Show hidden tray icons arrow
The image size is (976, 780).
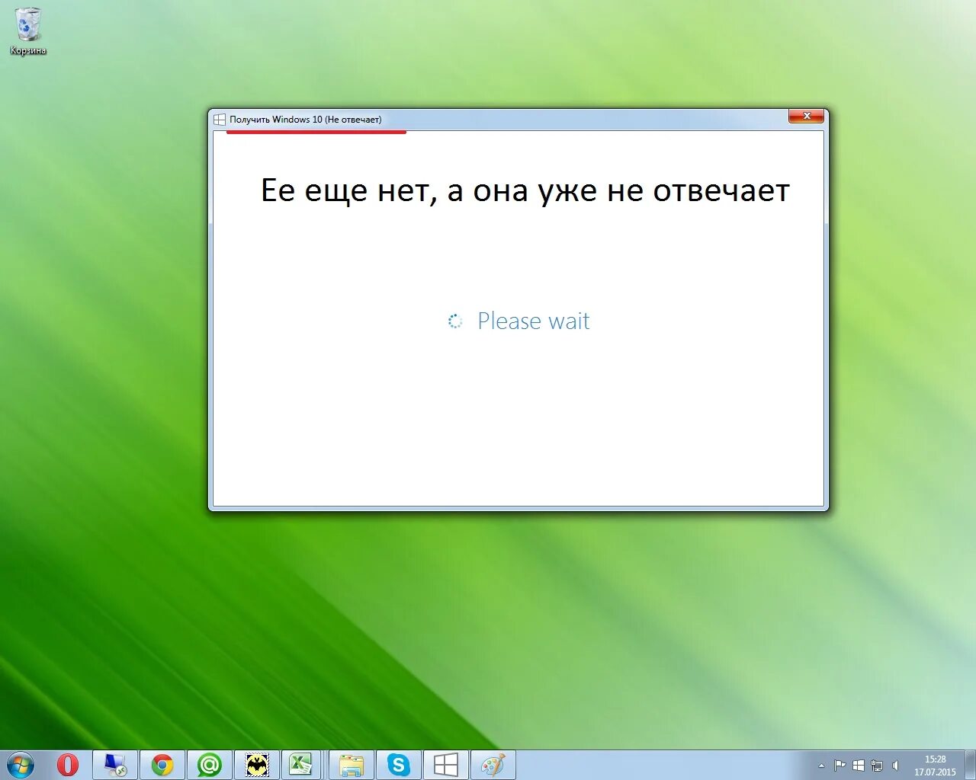pyautogui.click(x=821, y=766)
